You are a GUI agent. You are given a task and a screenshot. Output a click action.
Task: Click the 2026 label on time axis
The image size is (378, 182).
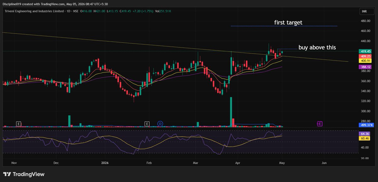tap(104, 163)
